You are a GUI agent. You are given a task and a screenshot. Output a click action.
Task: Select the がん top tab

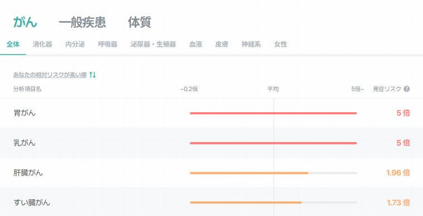25,22
